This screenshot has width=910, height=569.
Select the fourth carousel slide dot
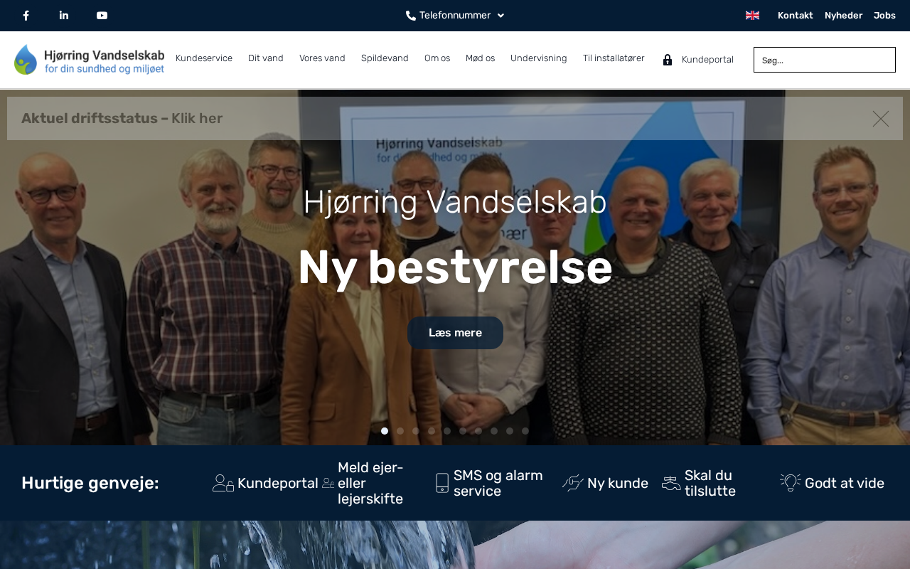[432, 431]
